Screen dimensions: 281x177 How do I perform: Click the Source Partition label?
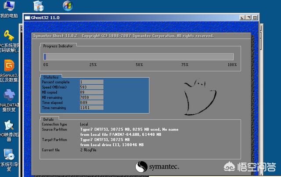coord(54,130)
